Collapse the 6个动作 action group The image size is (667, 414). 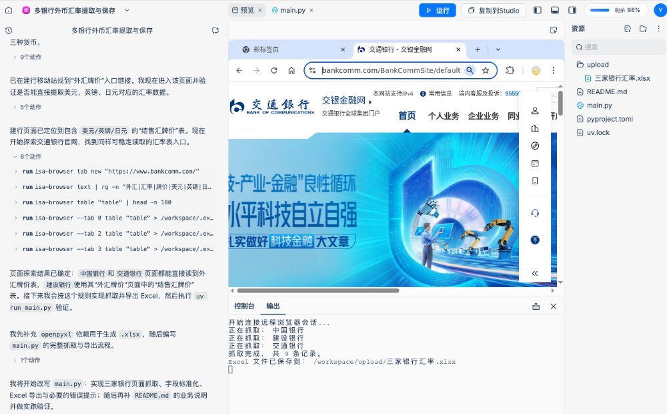pos(27,157)
